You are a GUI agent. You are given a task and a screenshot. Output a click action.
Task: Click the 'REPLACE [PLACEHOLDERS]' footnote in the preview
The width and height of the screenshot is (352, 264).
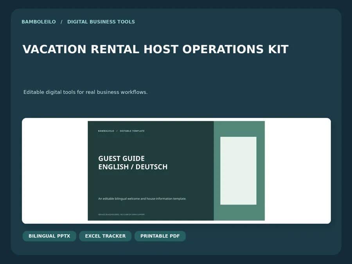click(x=122, y=215)
